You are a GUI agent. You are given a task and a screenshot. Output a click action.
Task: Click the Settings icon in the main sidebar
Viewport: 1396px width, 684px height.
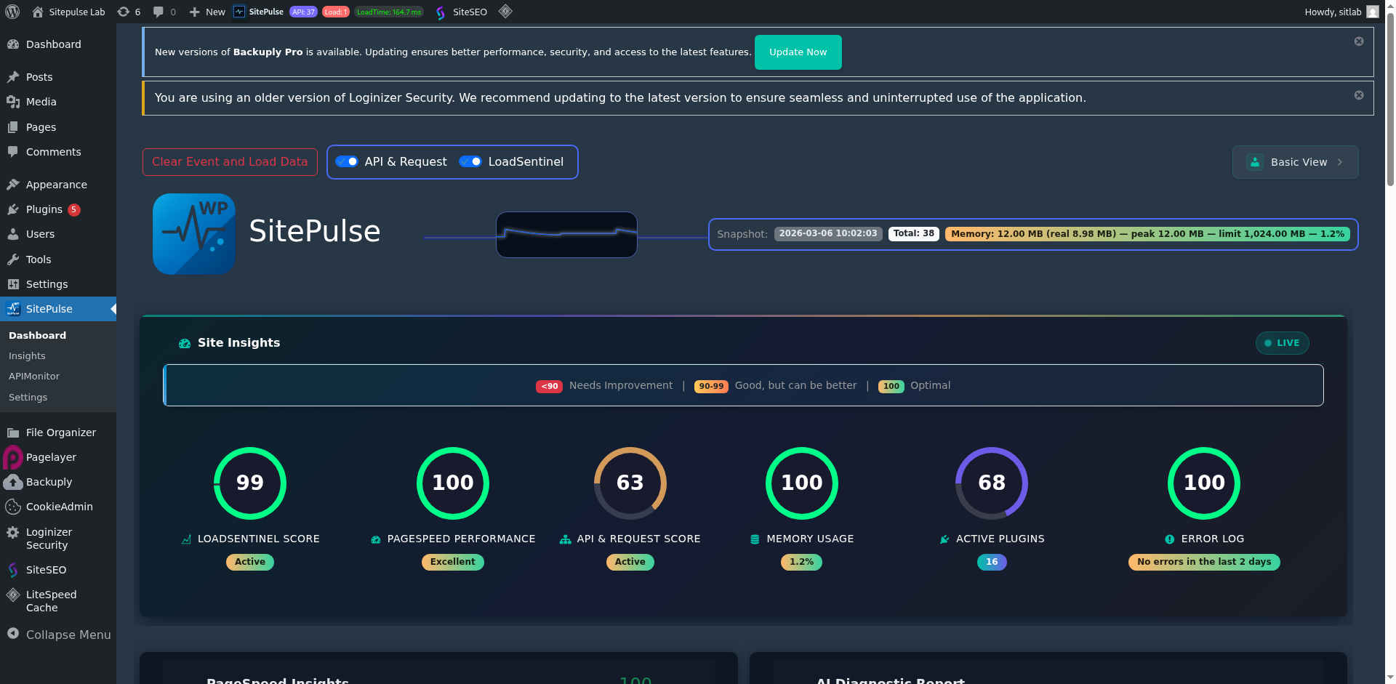tap(13, 284)
